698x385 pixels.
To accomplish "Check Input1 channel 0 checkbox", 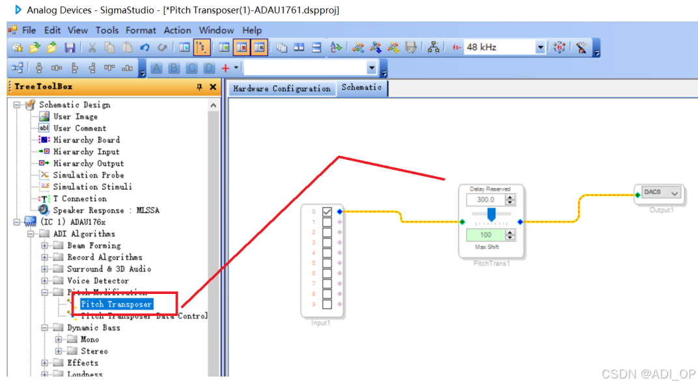I will point(327,211).
